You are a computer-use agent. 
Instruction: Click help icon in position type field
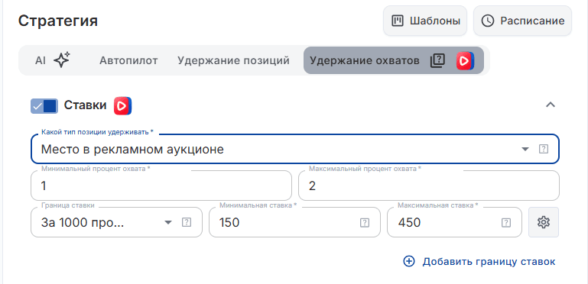544,149
